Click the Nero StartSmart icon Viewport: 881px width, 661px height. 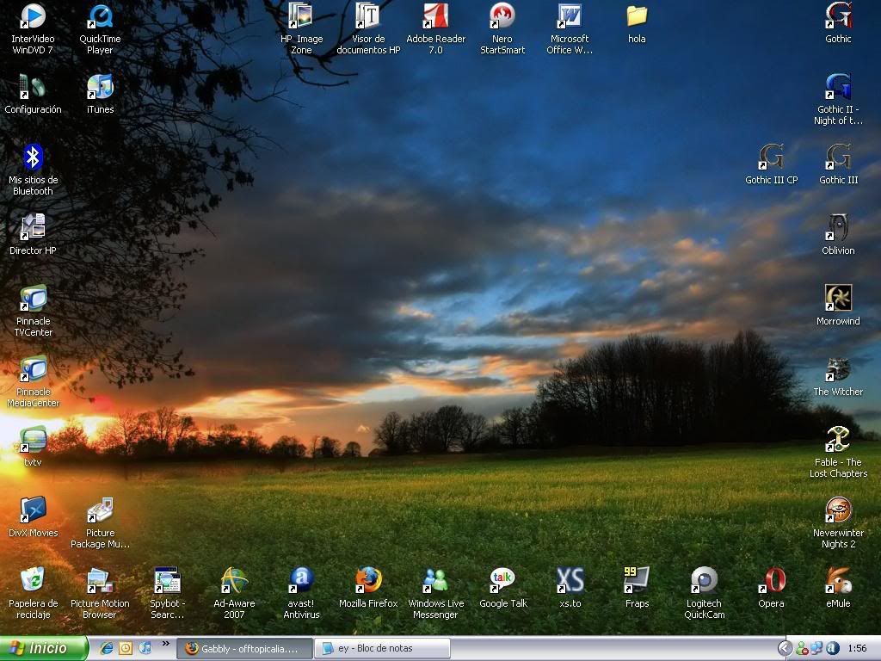click(x=502, y=17)
